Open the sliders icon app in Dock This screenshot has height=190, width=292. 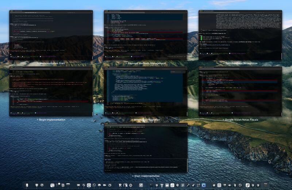(x=198, y=185)
